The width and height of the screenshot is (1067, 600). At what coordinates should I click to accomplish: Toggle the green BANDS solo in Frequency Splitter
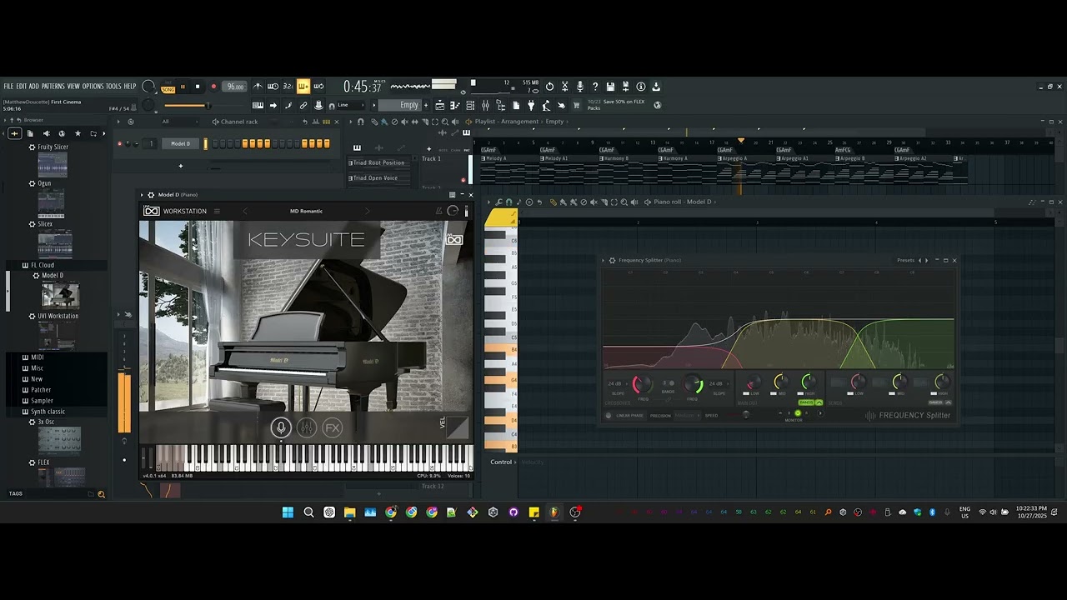[x=807, y=402]
